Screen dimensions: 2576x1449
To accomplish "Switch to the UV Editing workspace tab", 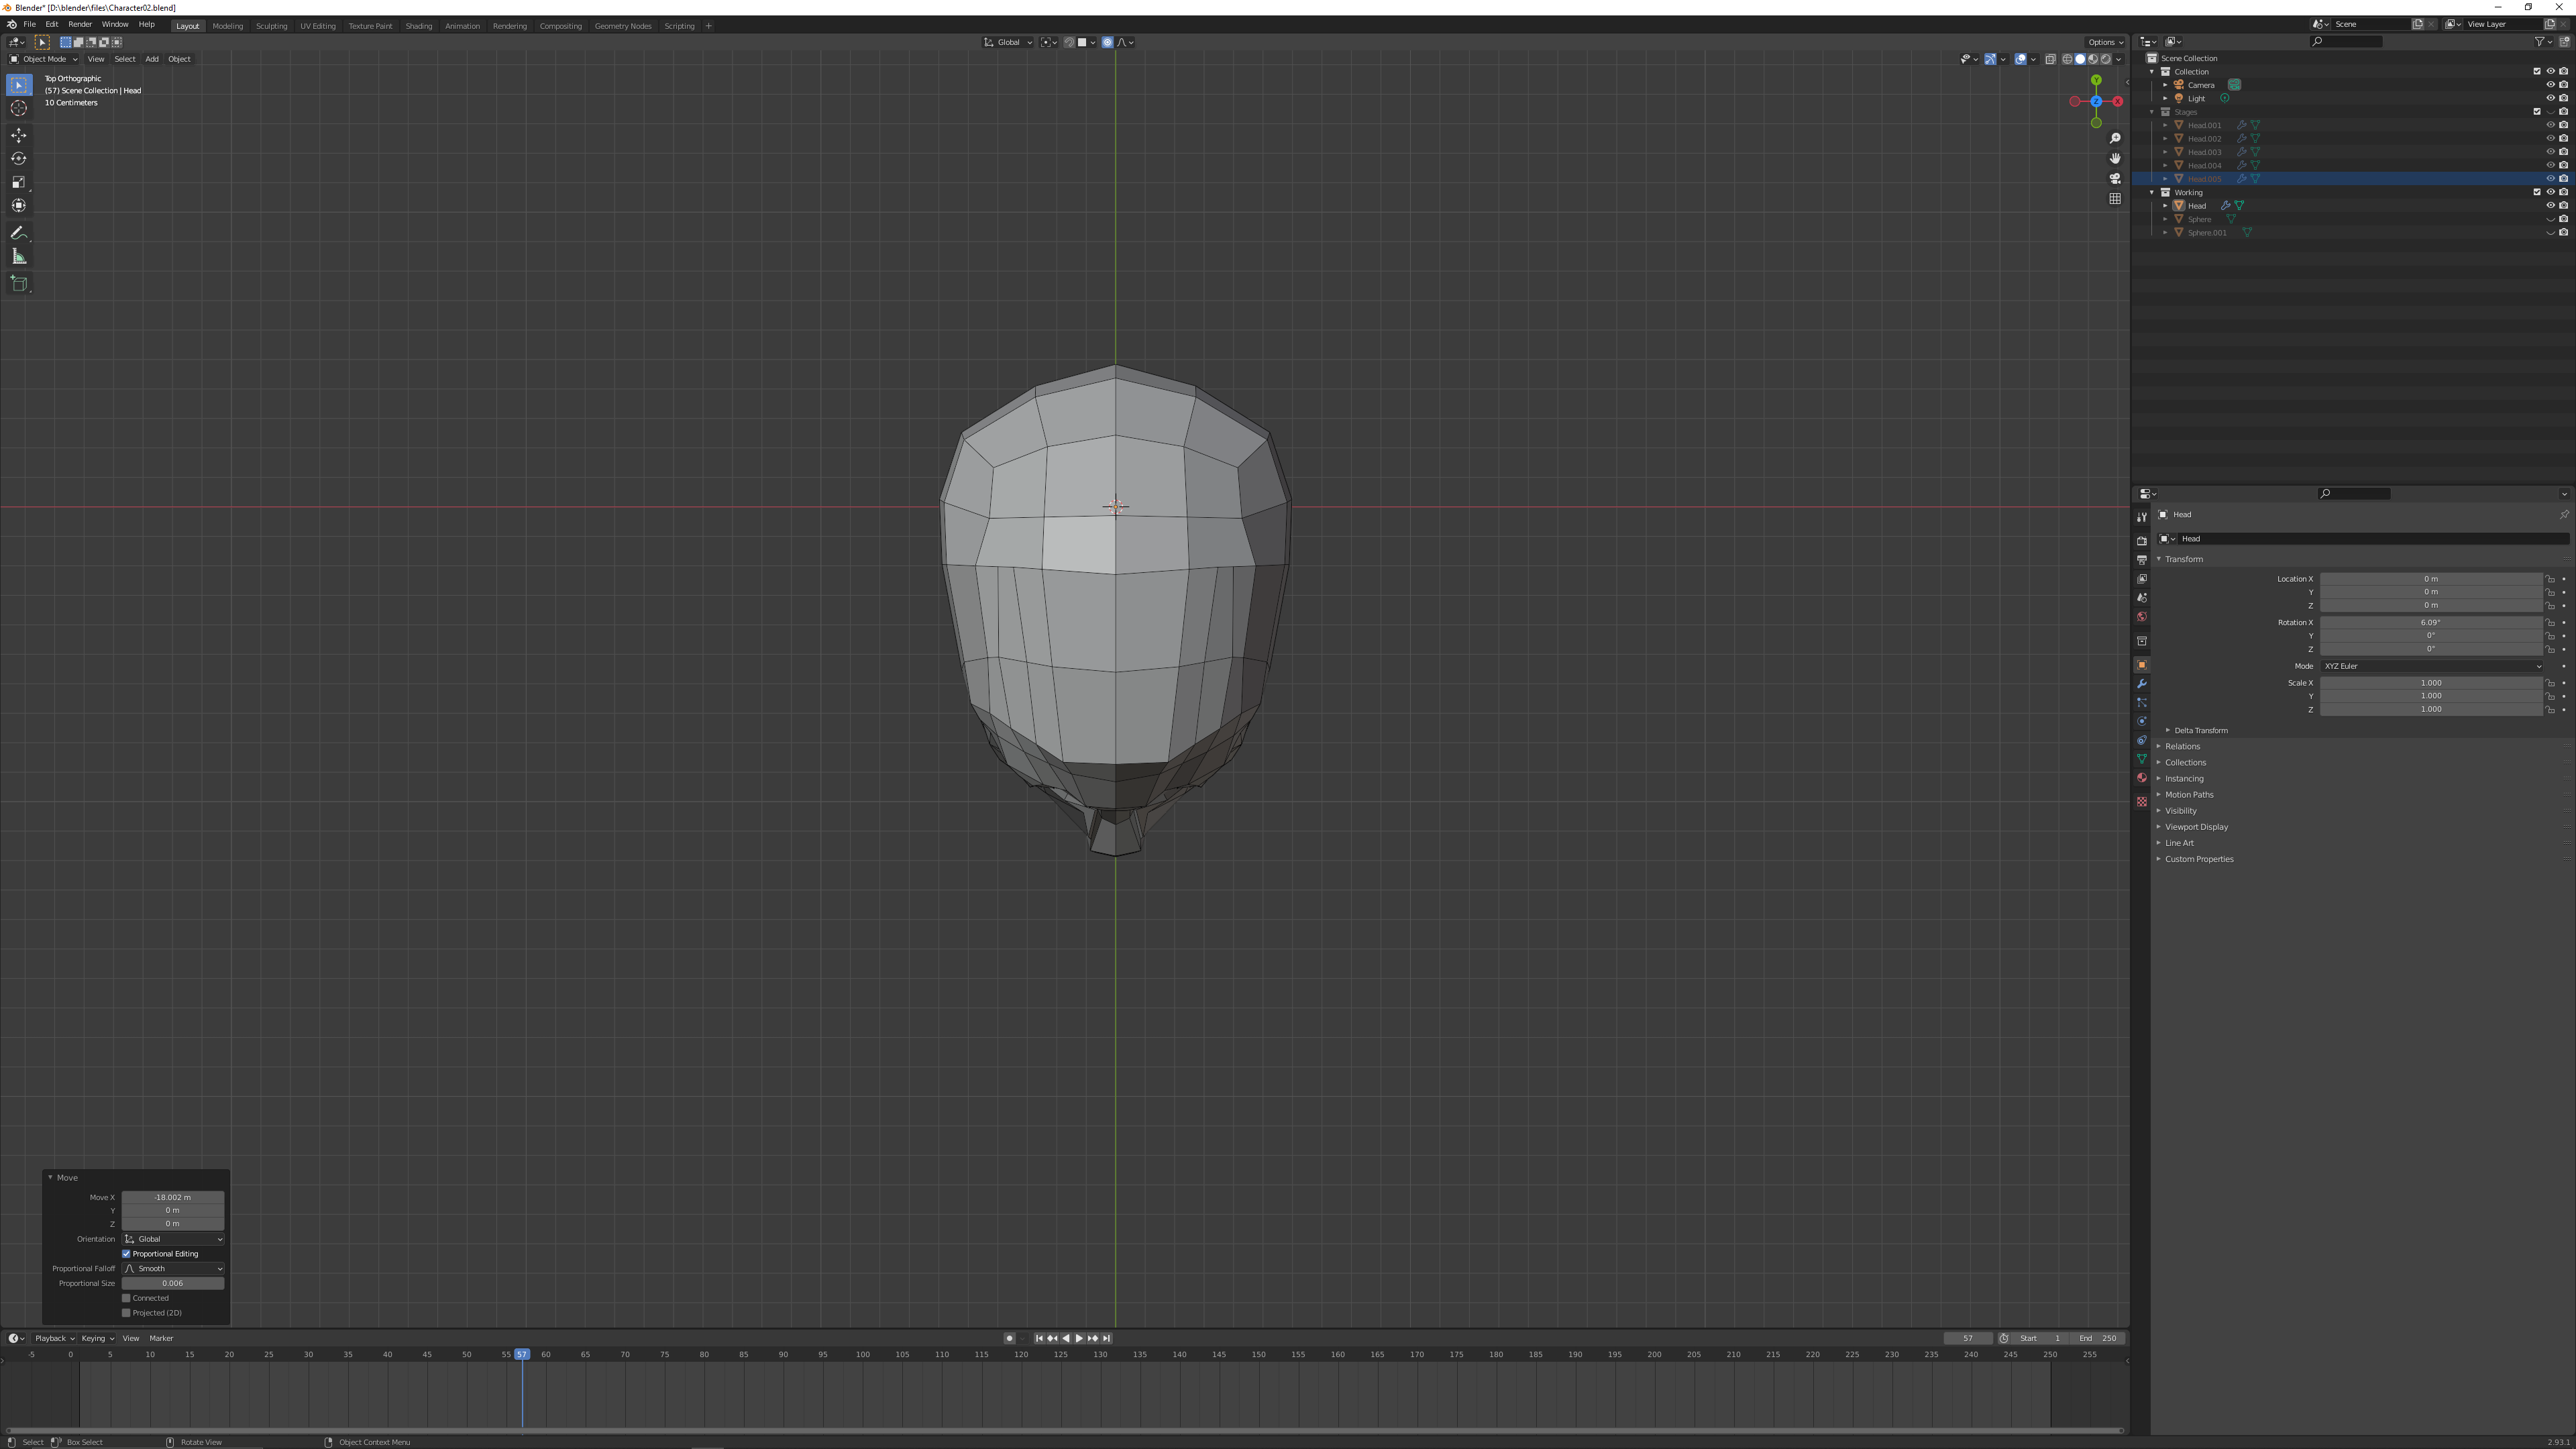I will click(x=318, y=26).
